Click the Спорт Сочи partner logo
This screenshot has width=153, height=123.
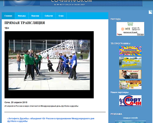pos(130,101)
